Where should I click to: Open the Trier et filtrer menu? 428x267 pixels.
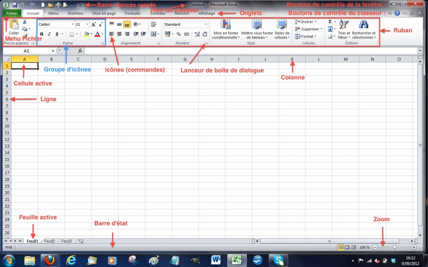[344, 30]
